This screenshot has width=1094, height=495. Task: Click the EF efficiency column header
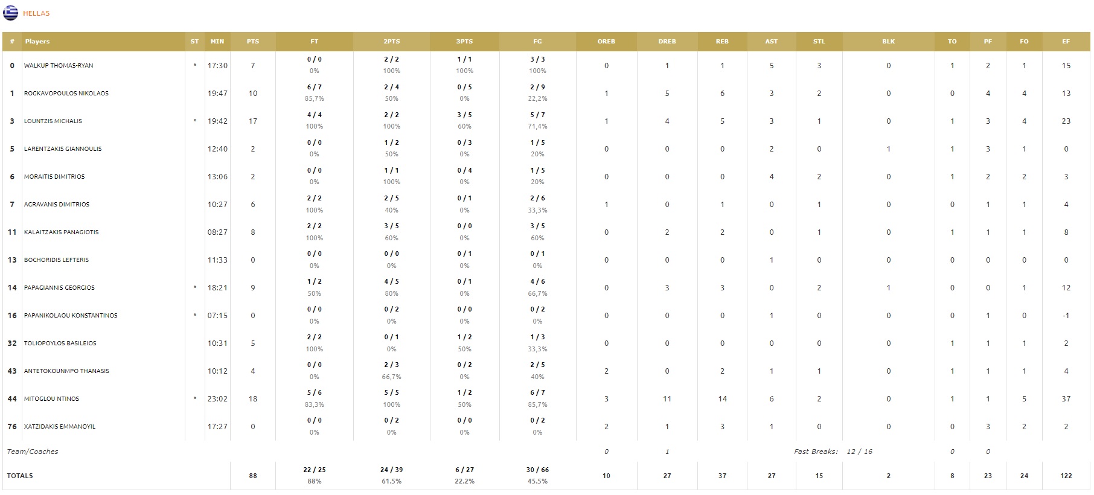[x=1066, y=42]
